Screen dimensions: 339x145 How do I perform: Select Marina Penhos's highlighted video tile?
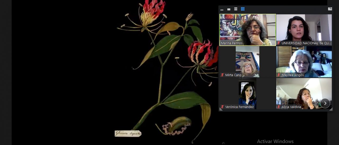(248, 28)
